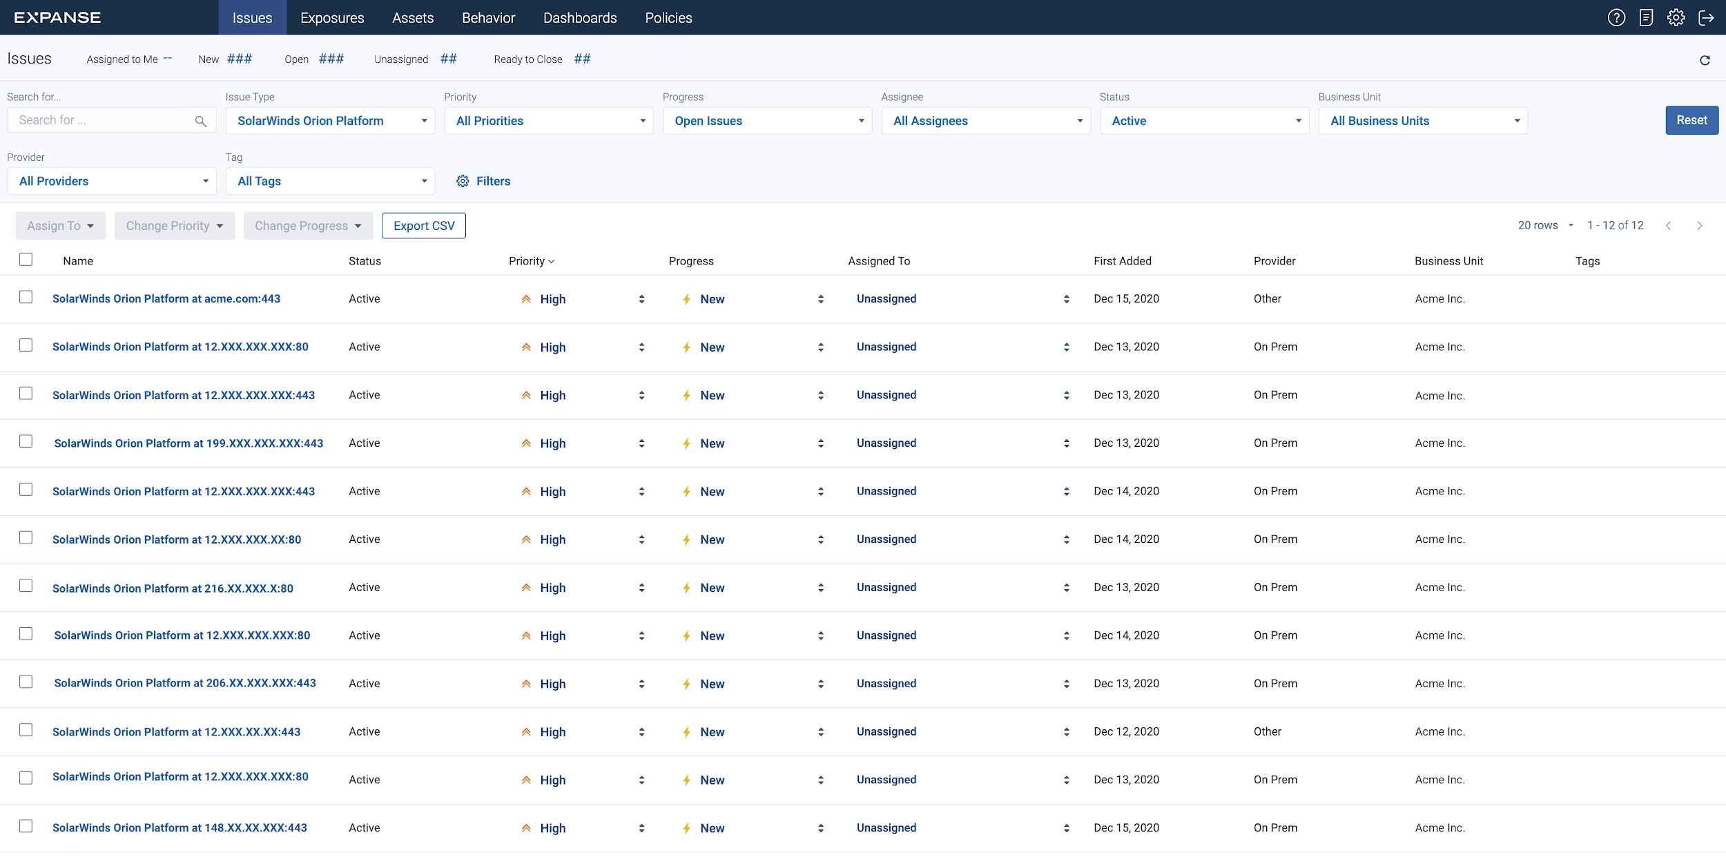Image resolution: width=1726 pixels, height=864 pixels.
Task: Click the assignee stepper arrows for 12.XXX.XXX.XX:80
Action: [1067, 539]
